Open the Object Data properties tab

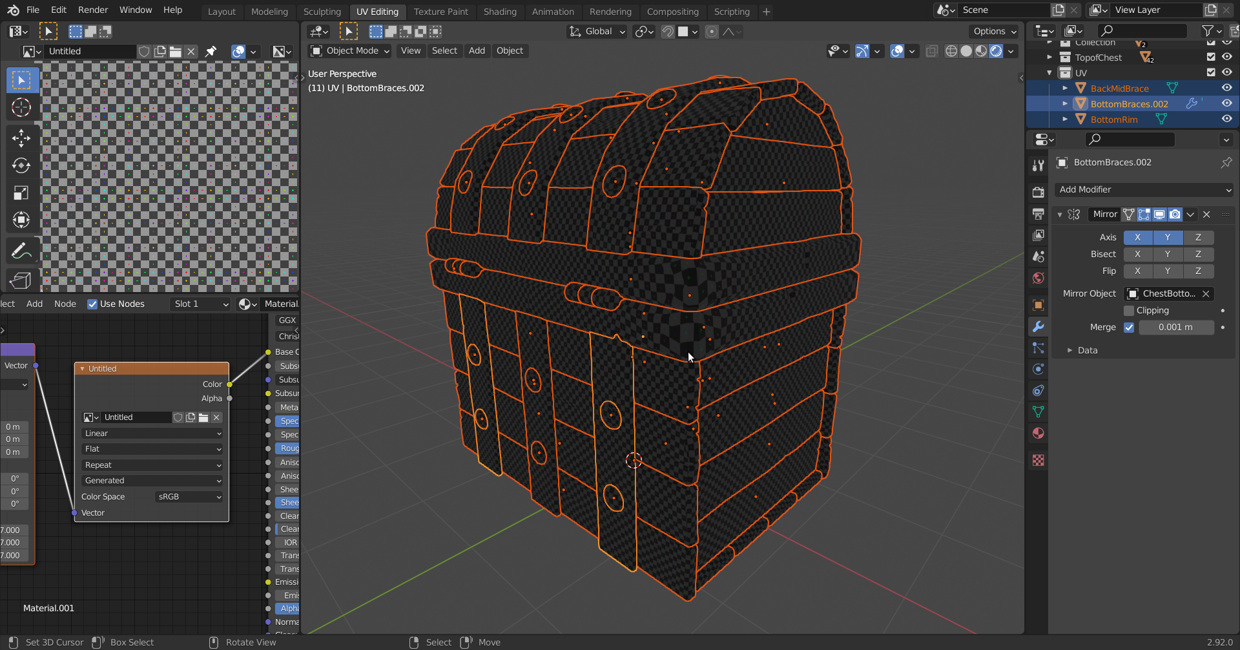[x=1038, y=412]
